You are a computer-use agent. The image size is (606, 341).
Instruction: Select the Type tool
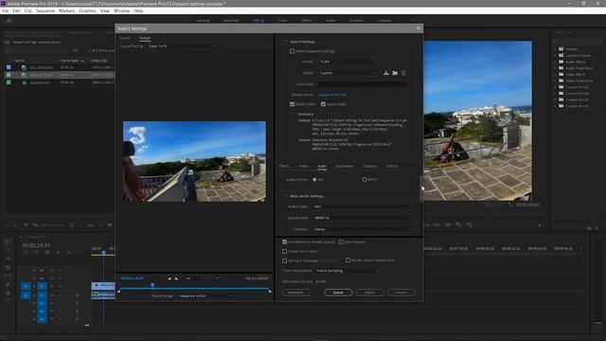pos(9,301)
